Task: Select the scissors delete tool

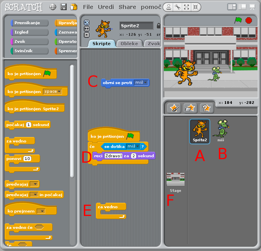Action: tap(178, 7)
